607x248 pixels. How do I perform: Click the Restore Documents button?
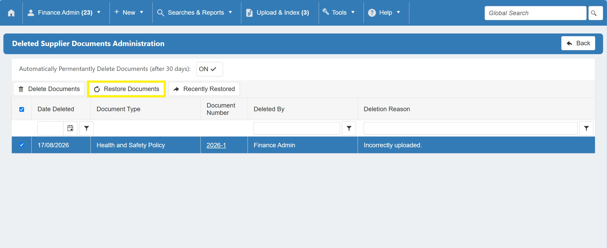coord(126,89)
